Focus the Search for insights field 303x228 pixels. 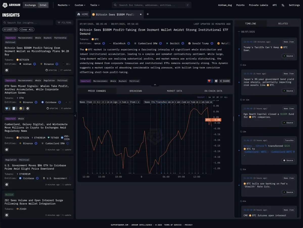[x=28, y=22]
